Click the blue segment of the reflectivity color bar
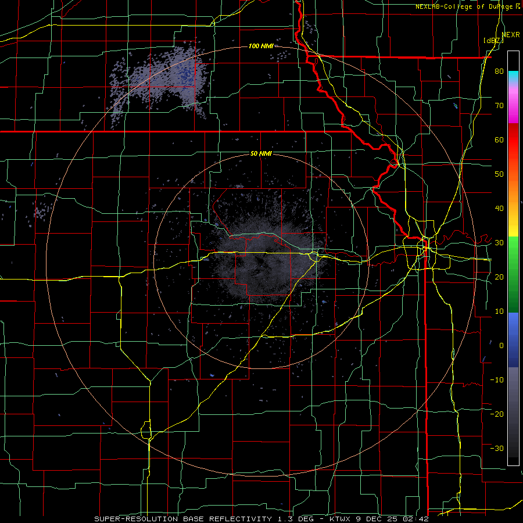The image size is (523, 523). [x=513, y=340]
